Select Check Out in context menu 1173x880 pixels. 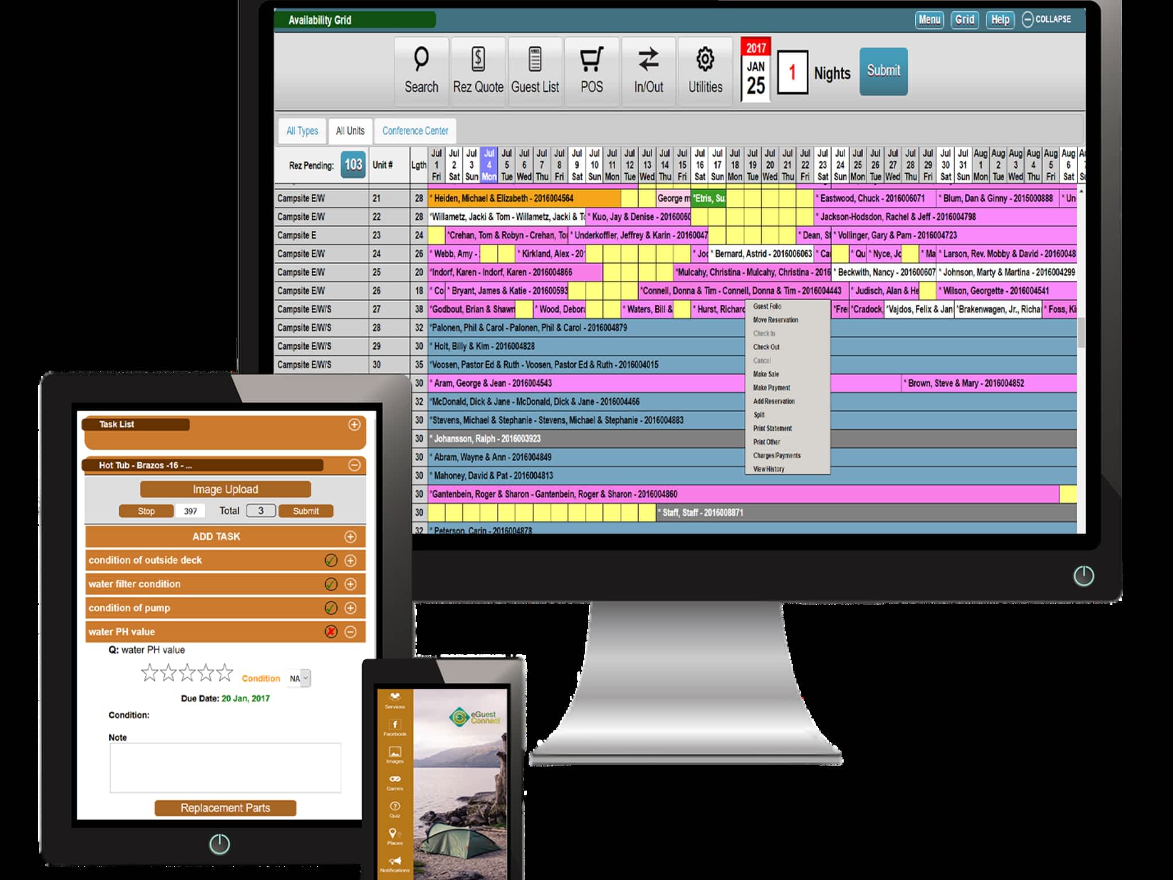[766, 347]
